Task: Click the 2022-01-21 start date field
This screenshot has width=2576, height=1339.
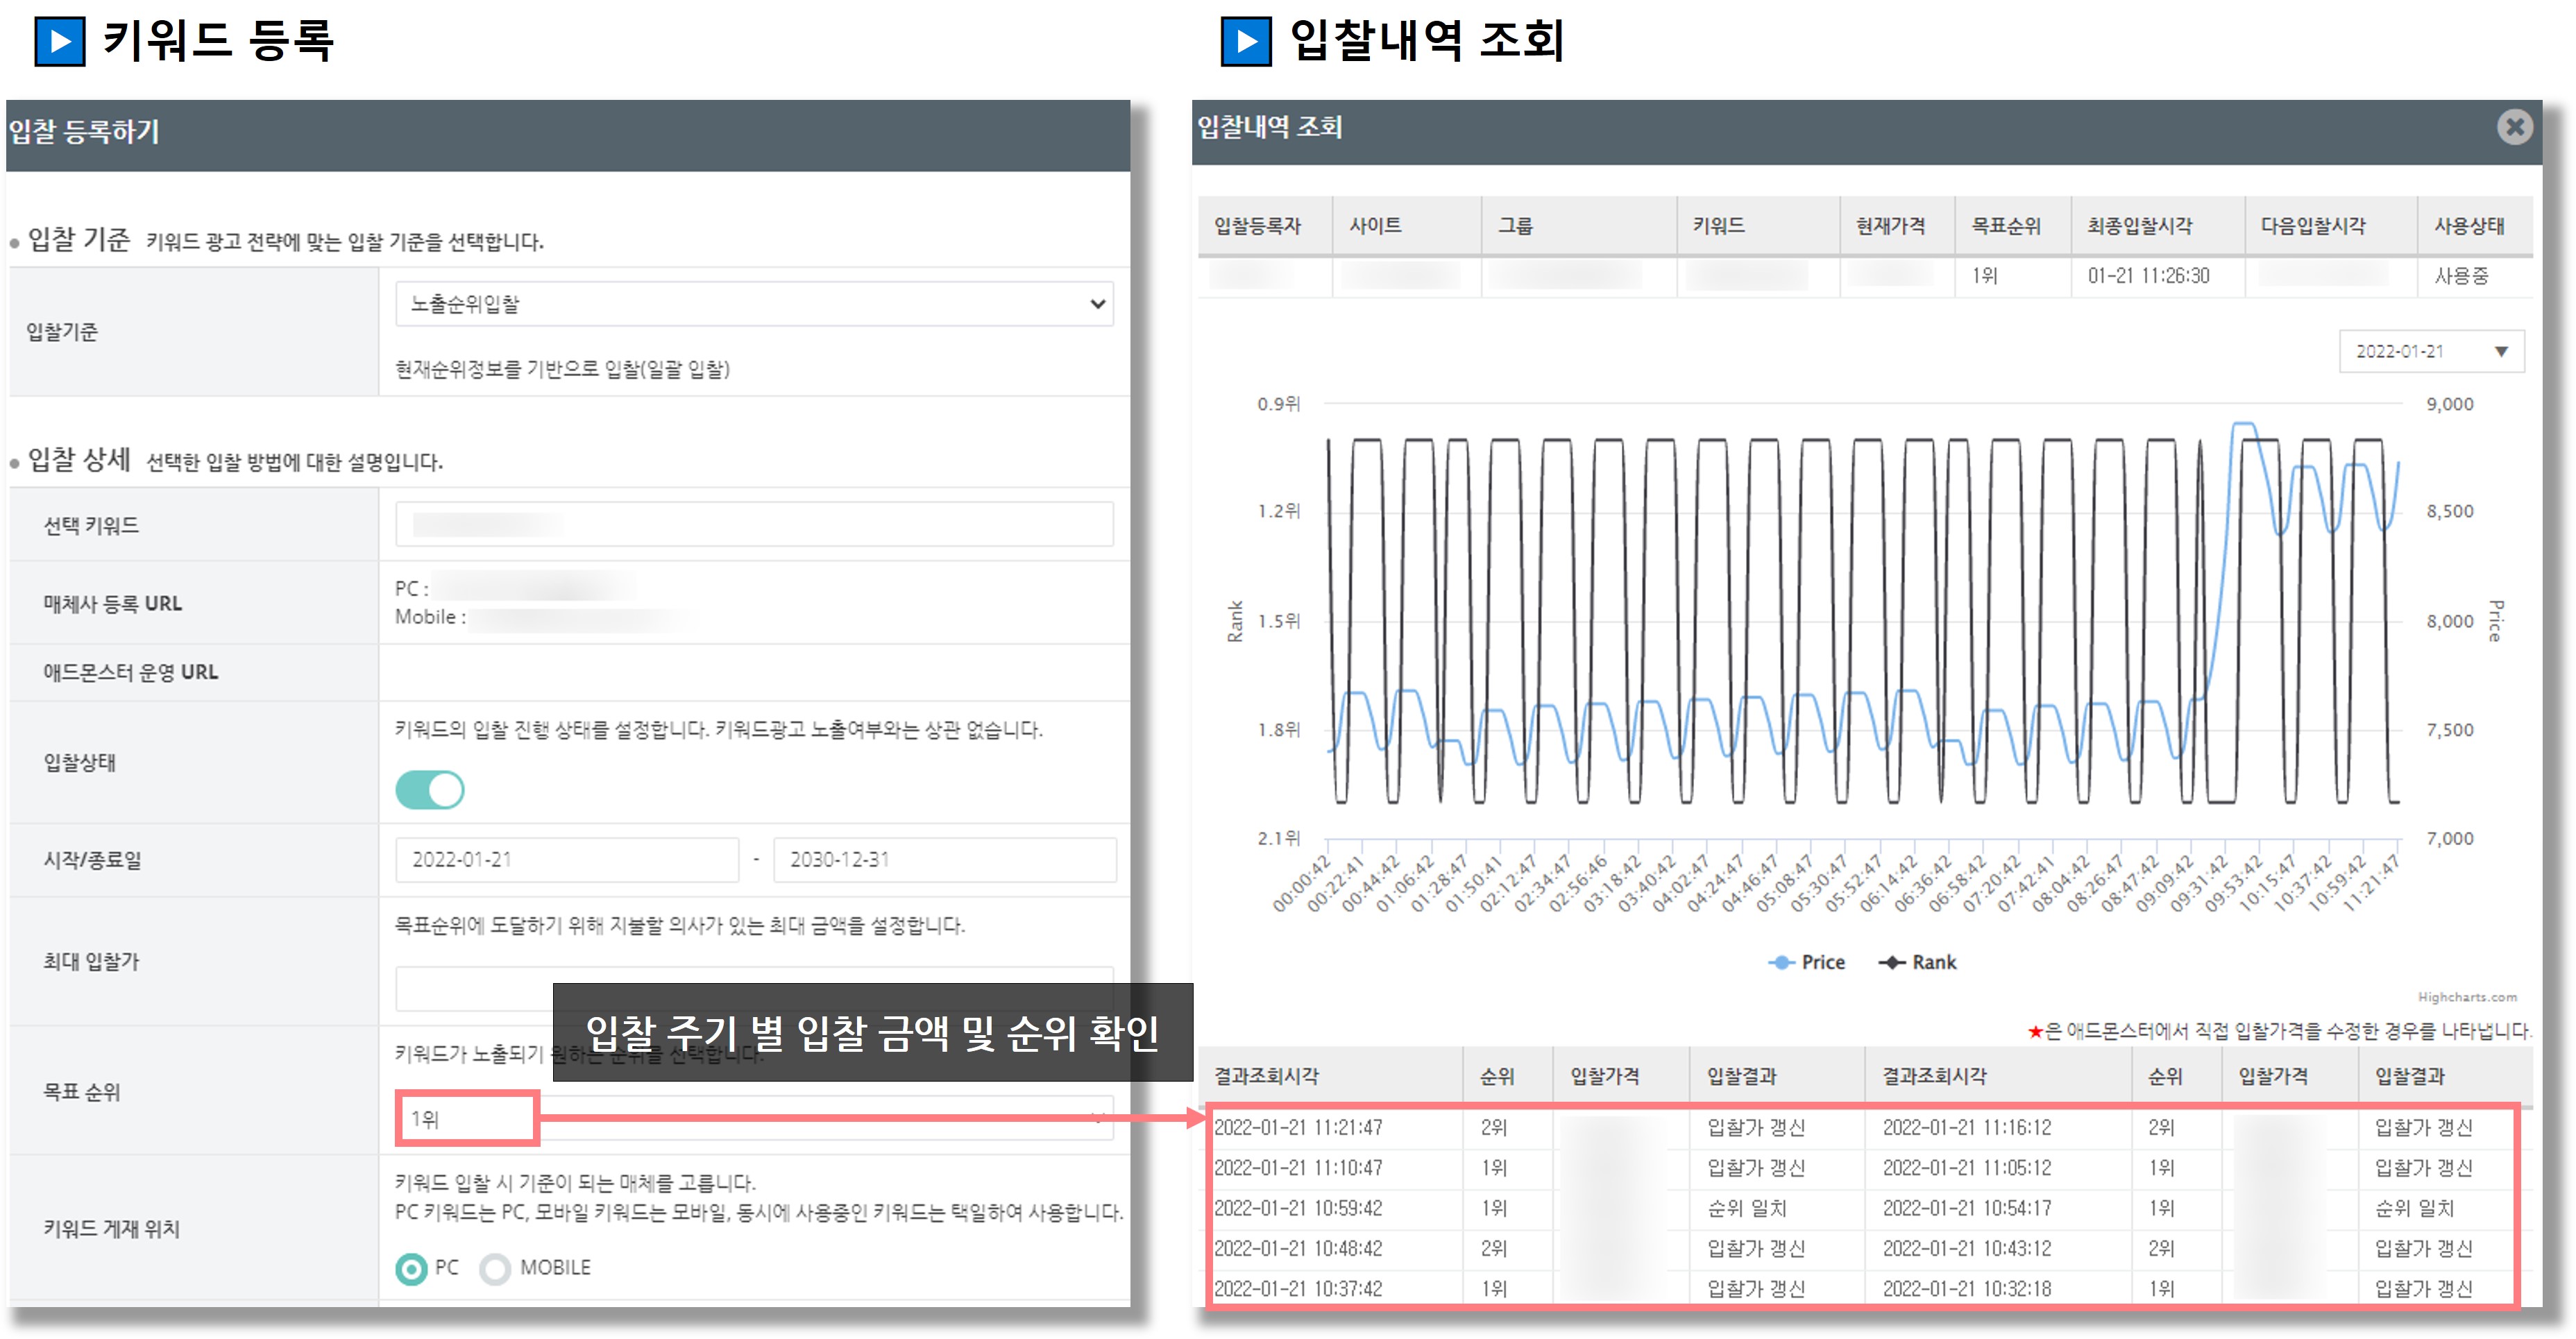Action: click(x=566, y=860)
